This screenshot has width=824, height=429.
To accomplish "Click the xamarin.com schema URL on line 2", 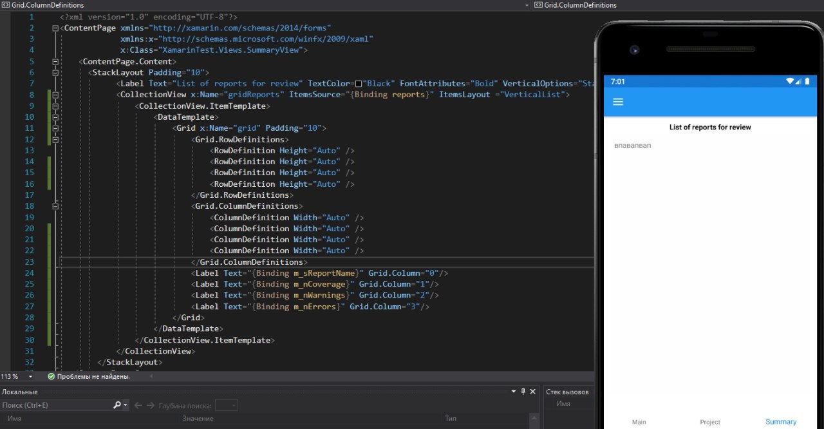I will tap(240, 28).
